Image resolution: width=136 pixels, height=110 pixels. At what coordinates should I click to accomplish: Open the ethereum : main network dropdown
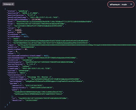(x=121, y=5)
